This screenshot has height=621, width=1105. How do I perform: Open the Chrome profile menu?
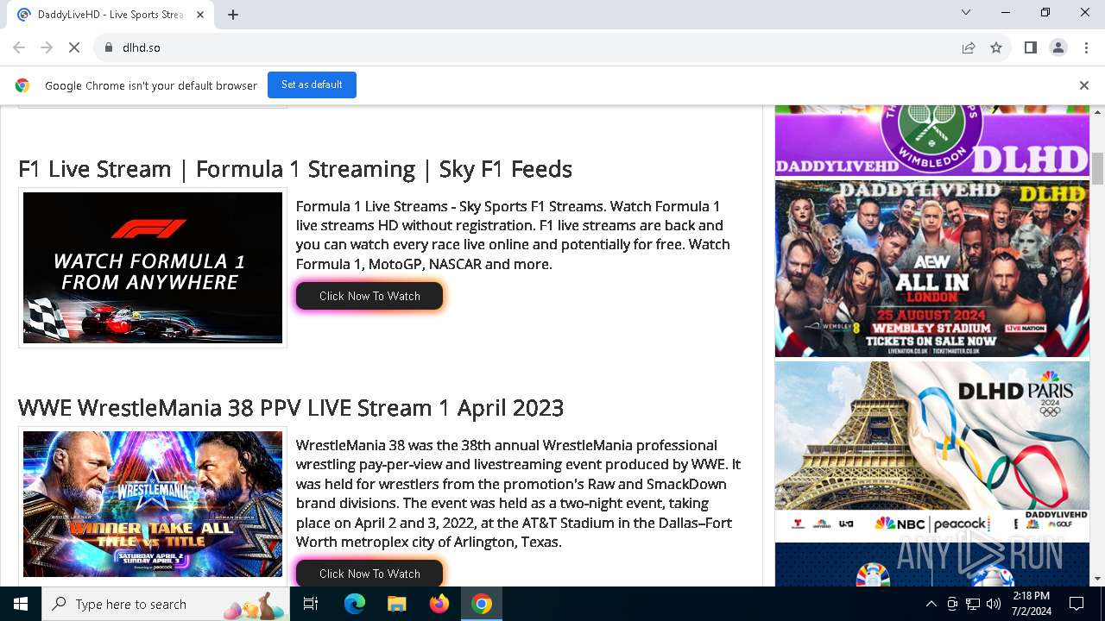(1058, 47)
